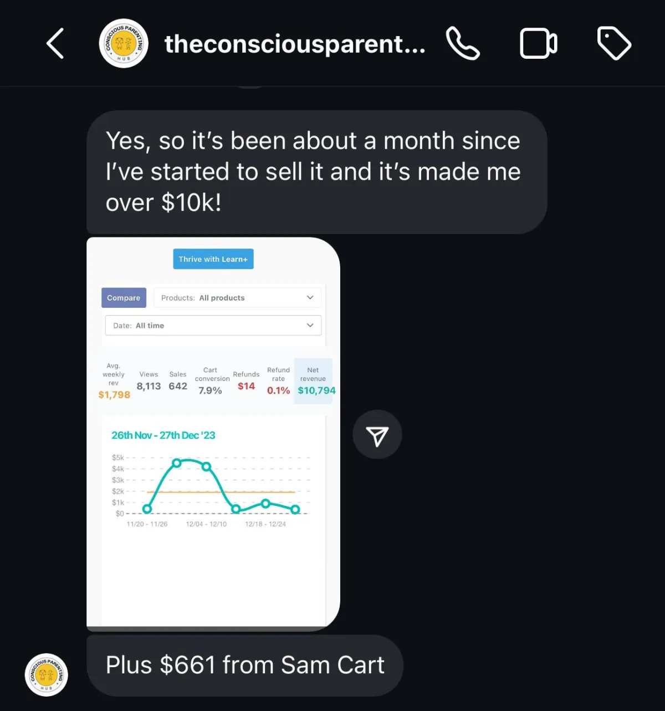Tap the "over $10k" message bubble

[317, 172]
